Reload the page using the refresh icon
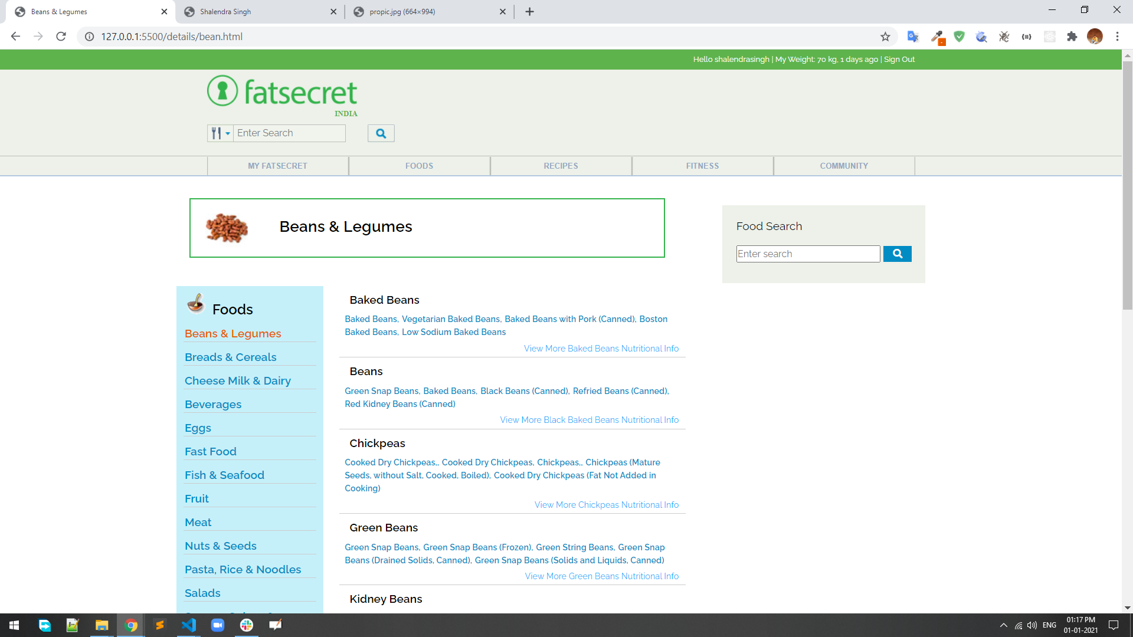This screenshot has width=1133, height=637. click(x=61, y=37)
